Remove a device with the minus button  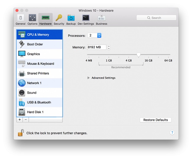pos(25,120)
